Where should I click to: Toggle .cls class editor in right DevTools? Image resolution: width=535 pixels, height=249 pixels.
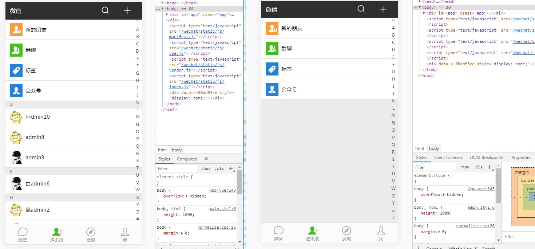(x=478, y=167)
